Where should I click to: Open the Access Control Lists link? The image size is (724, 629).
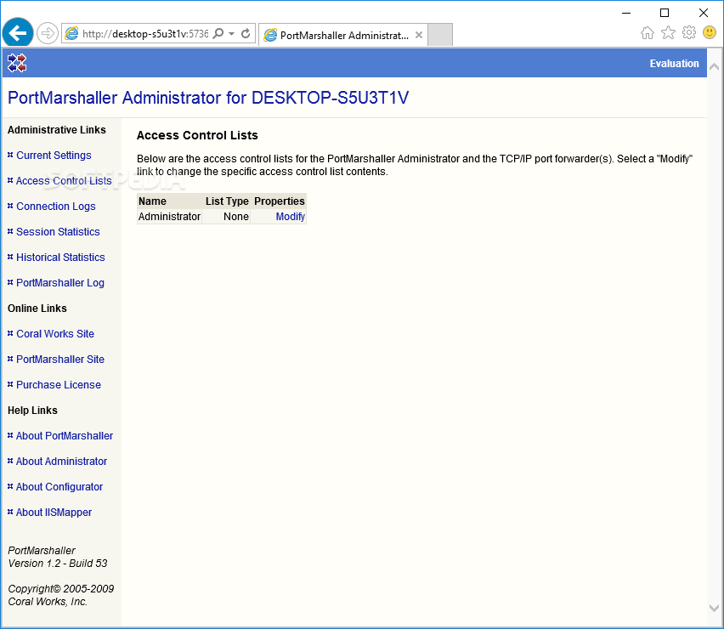tap(64, 180)
